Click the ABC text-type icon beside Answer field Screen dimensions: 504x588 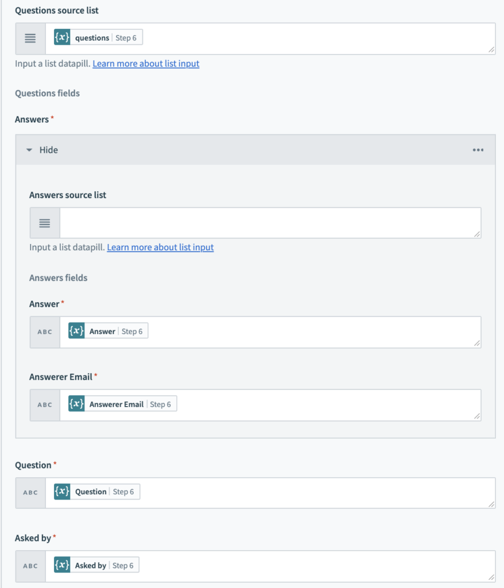coord(44,331)
